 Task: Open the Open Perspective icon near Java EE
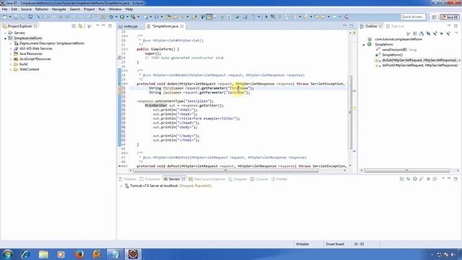(434, 17)
